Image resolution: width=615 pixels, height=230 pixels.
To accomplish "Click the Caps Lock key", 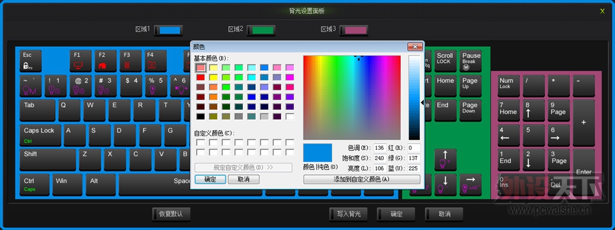I will tap(40, 135).
